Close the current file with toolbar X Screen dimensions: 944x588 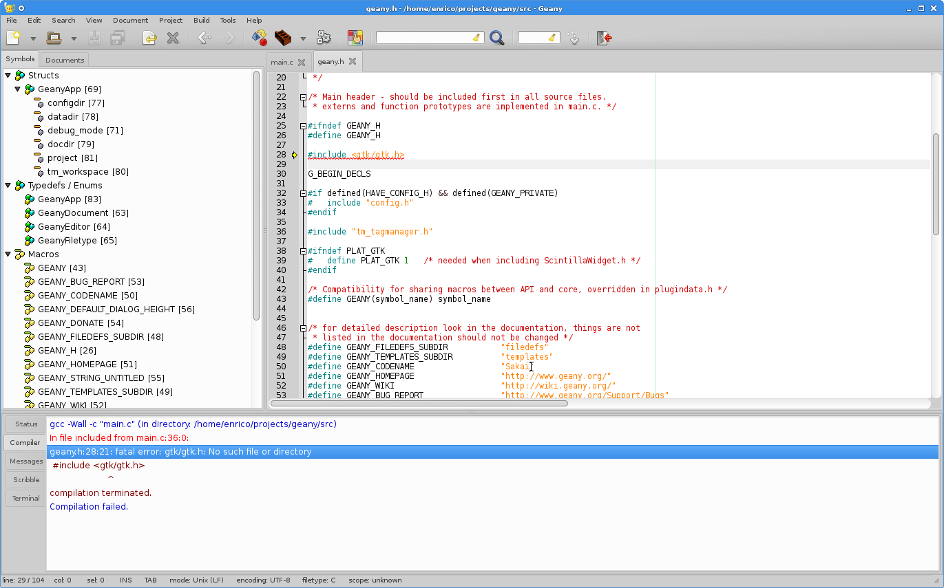tap(173, 38)
